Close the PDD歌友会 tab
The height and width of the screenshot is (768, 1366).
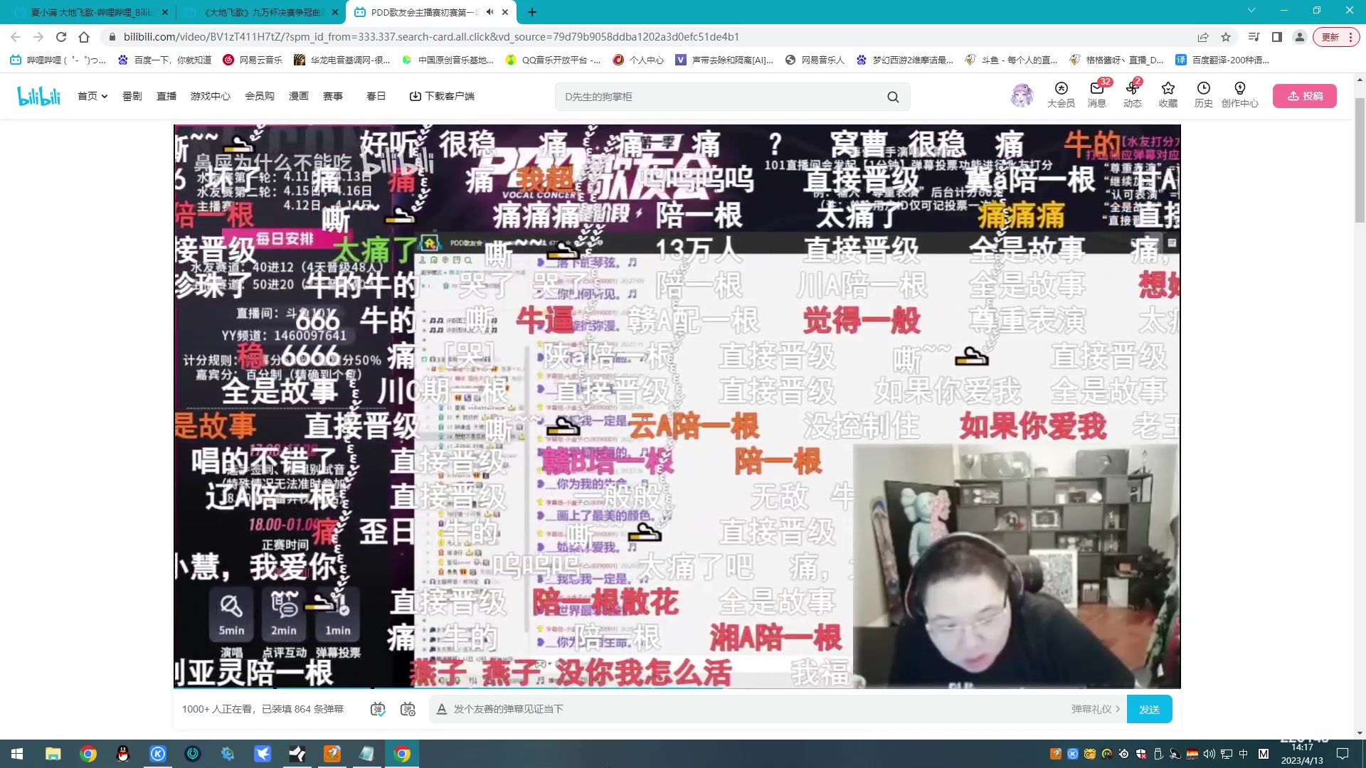pyautogui.click(x=505, y=12)
